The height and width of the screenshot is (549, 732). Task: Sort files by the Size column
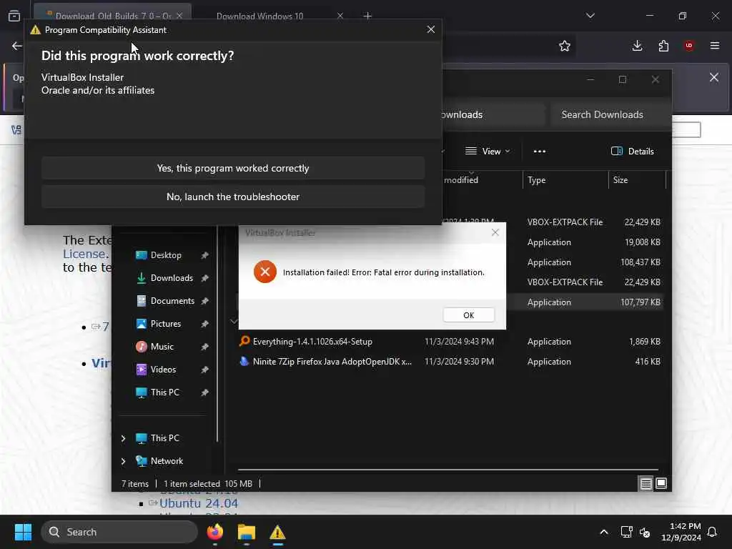[637, 179]
